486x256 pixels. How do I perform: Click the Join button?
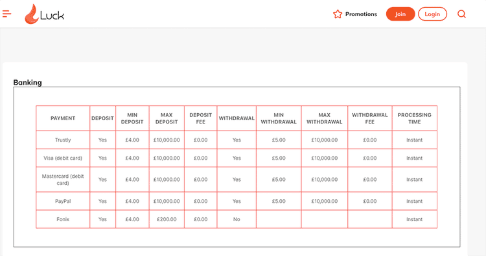(400, 14)
